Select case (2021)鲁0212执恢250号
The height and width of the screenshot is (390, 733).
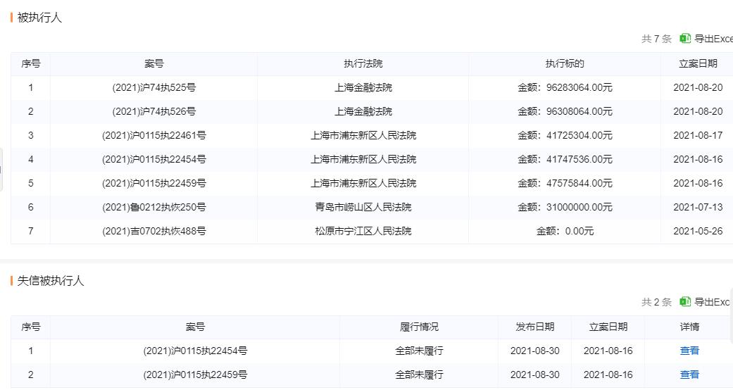click(154, 207)
